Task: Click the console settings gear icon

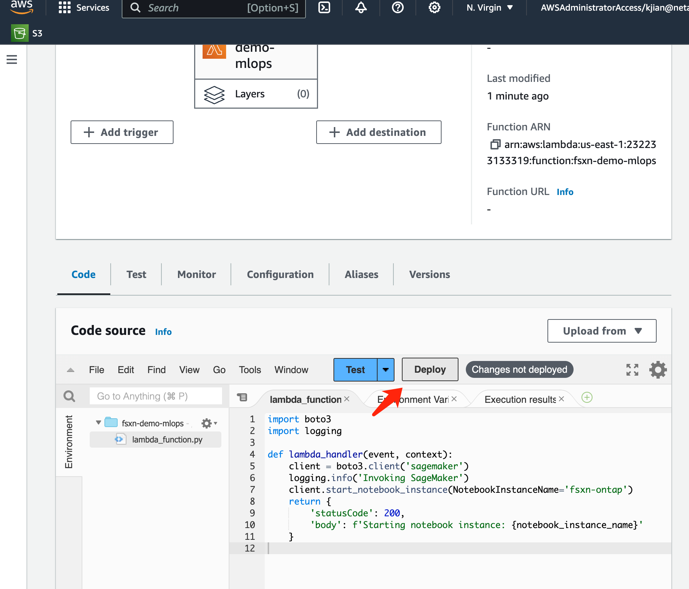Action: pyautogui.click(x=434, y=7)
